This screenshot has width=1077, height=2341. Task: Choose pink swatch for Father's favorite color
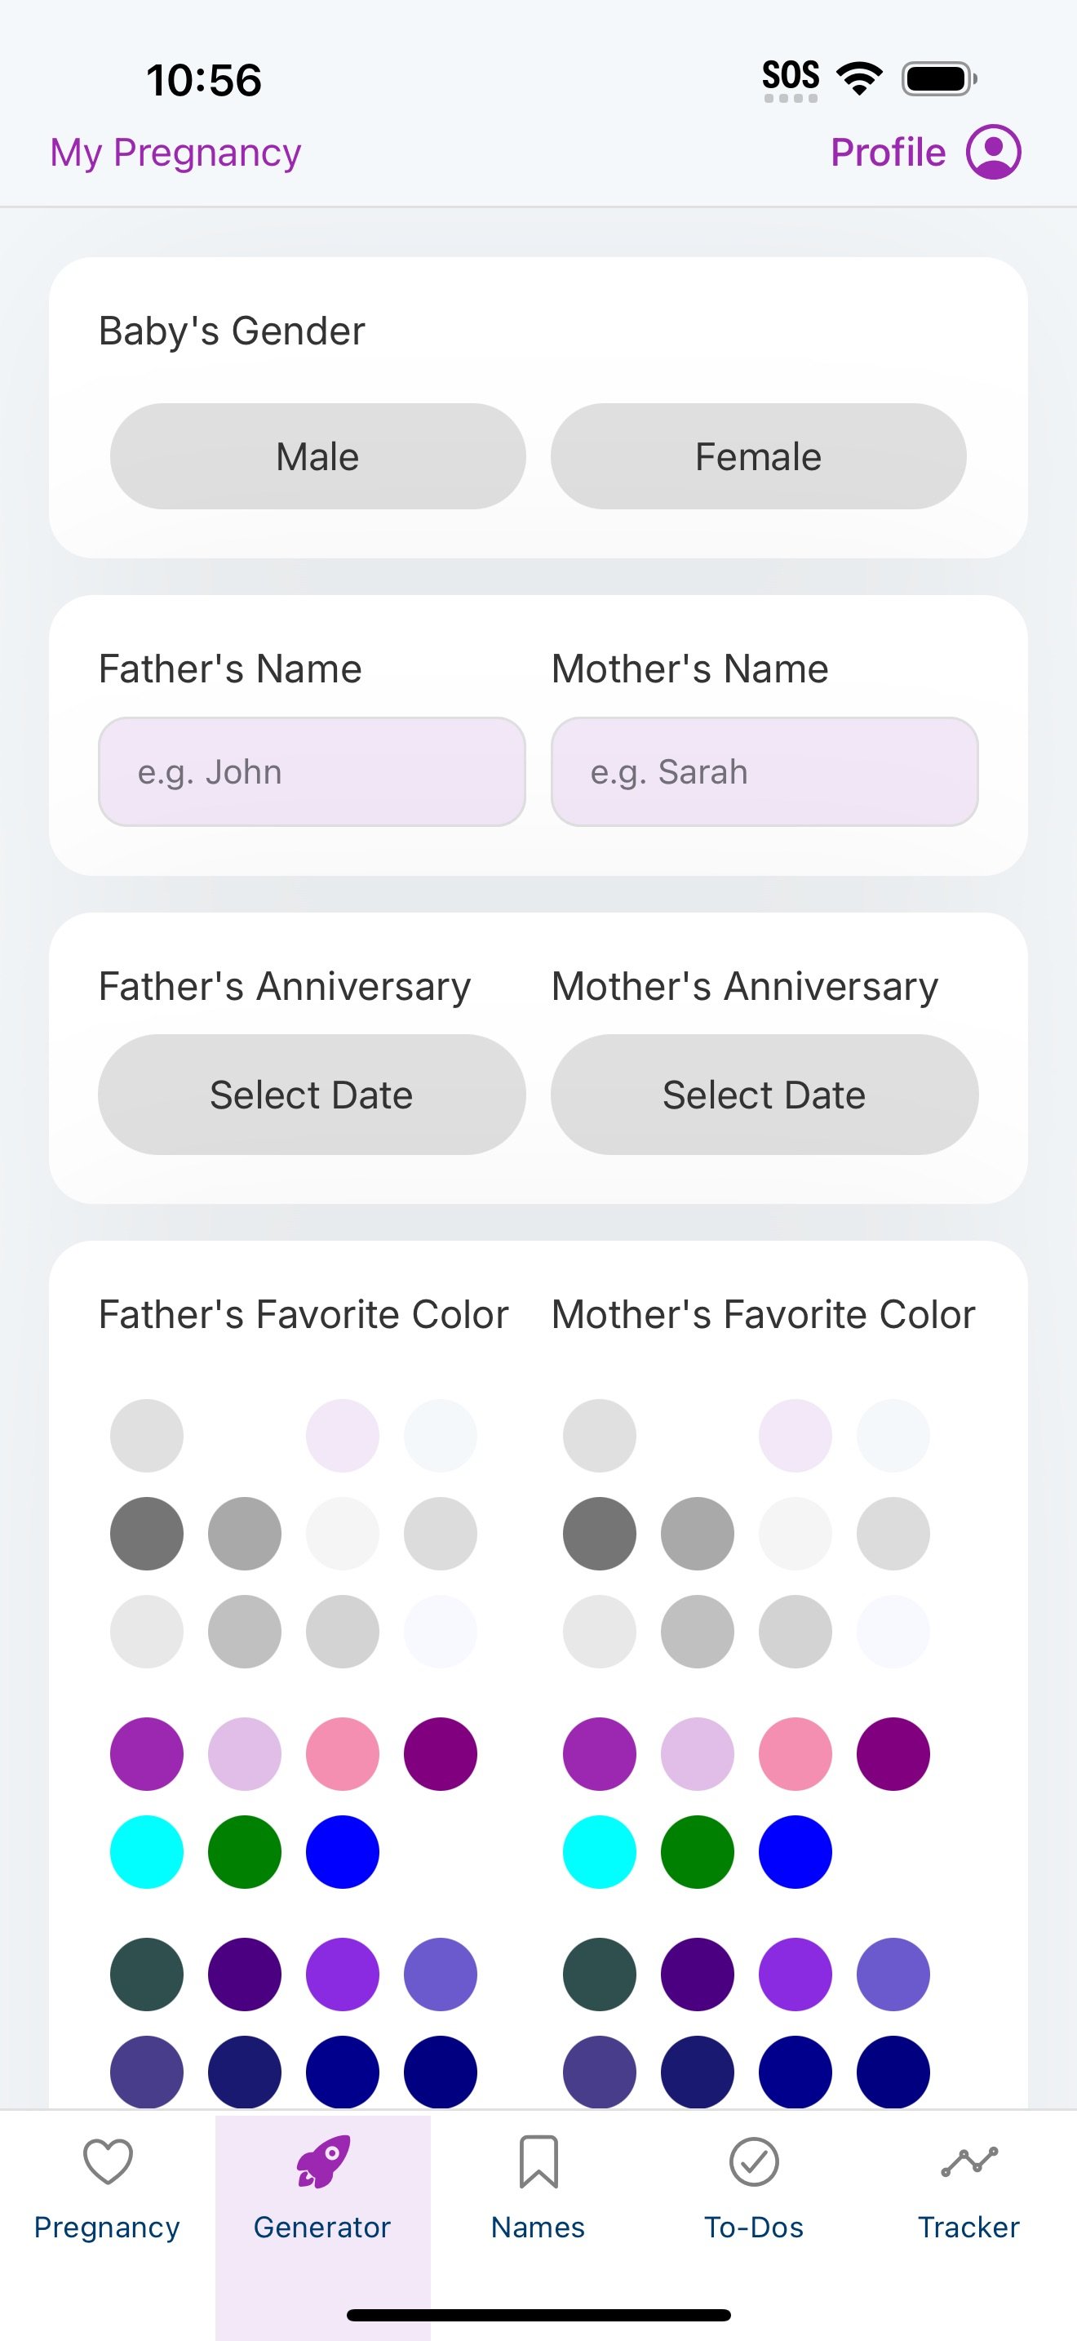click(x=343, y=1753)
